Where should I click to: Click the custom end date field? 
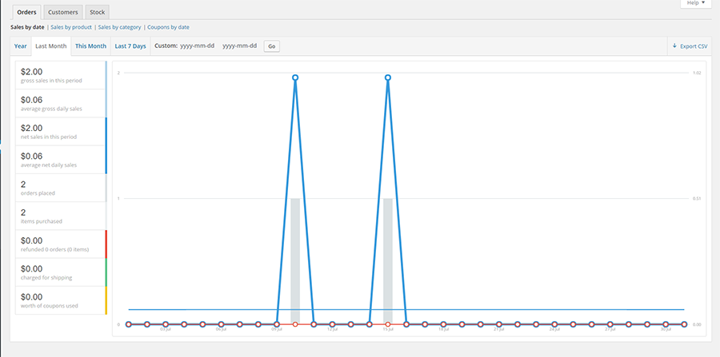tap(240, 46)
